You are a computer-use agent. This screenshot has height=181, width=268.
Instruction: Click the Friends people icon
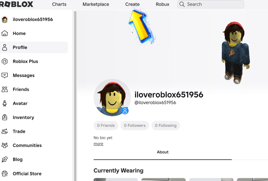tap(5, 89)
